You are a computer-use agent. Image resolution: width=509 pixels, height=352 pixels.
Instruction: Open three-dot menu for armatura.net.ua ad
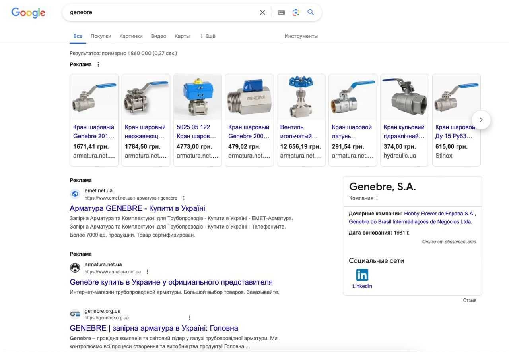148,272
